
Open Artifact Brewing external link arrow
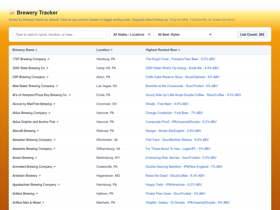point(37,194)
